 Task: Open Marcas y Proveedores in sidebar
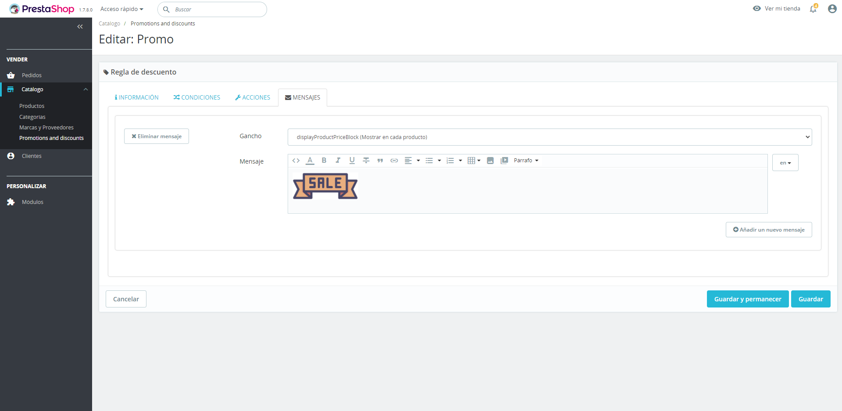click(x=46, y=128)
